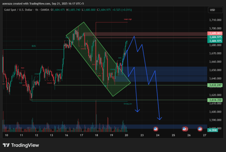Select the green 3,614.350 price label
The image size is (226, 152).
tap(215, 100)
